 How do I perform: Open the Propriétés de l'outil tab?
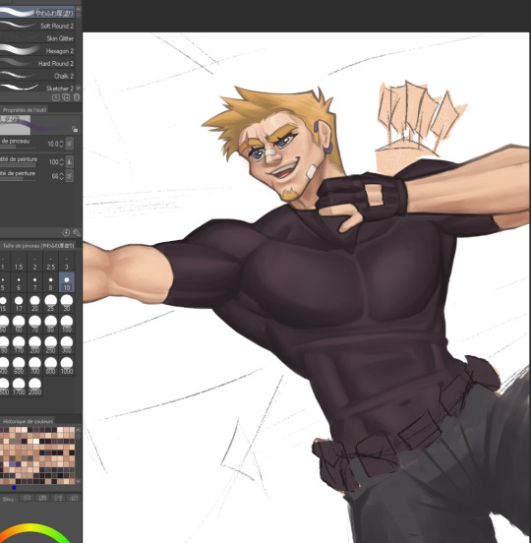25,110
